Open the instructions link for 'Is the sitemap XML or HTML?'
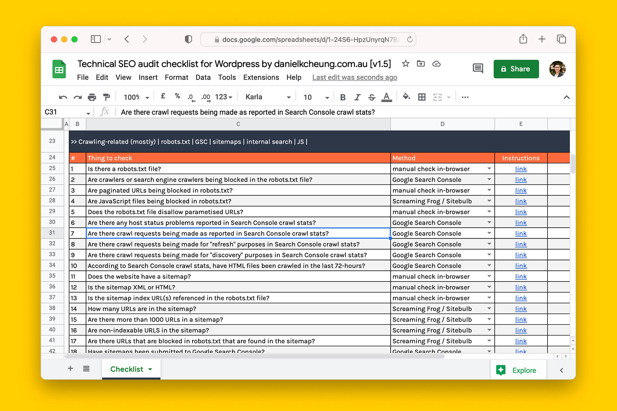 pos(521,287)
